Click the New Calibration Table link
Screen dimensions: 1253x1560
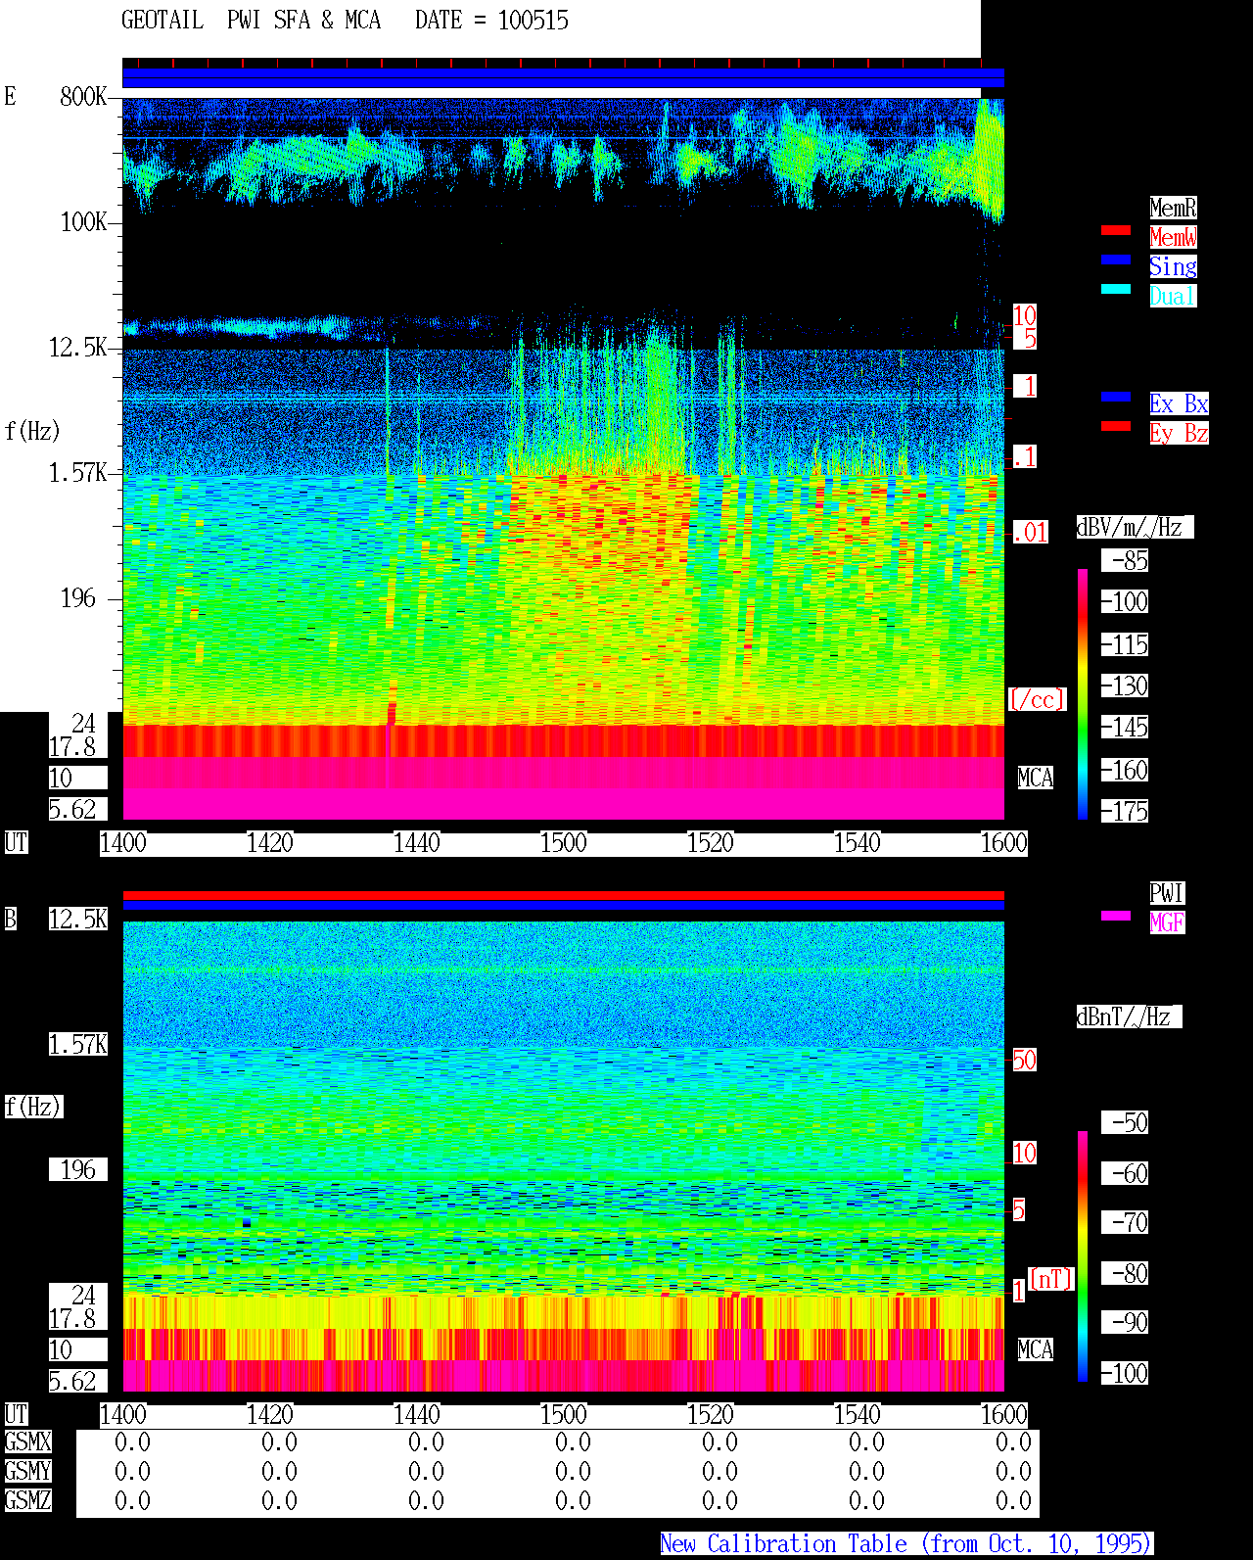(906, 1543)
